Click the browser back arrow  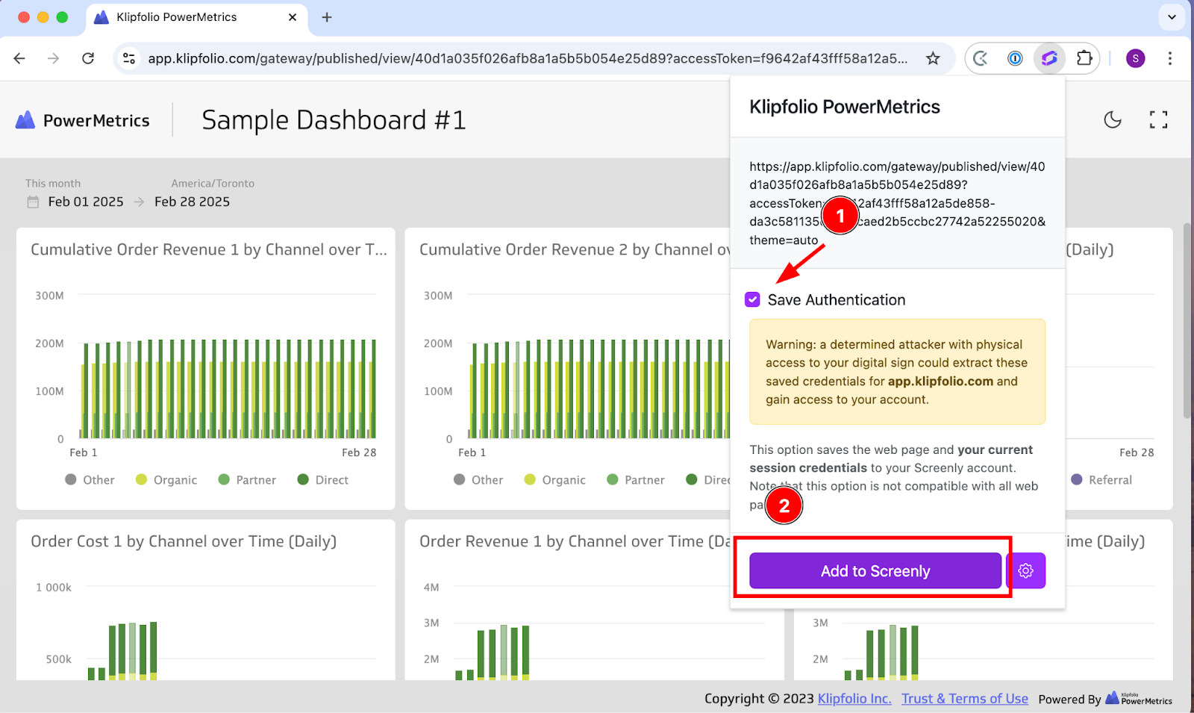(x=19, y=58)
